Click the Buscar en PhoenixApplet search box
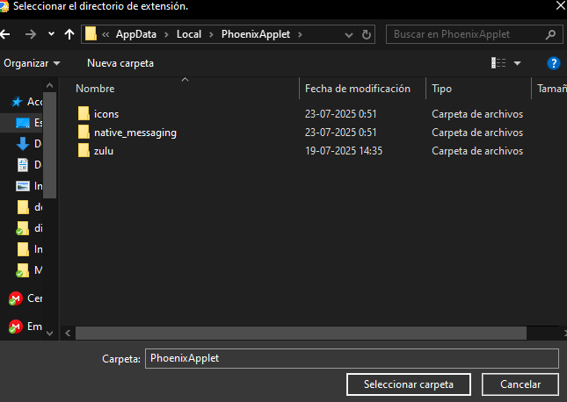Screen dimensions: 567x402 [x=466, y=35]
